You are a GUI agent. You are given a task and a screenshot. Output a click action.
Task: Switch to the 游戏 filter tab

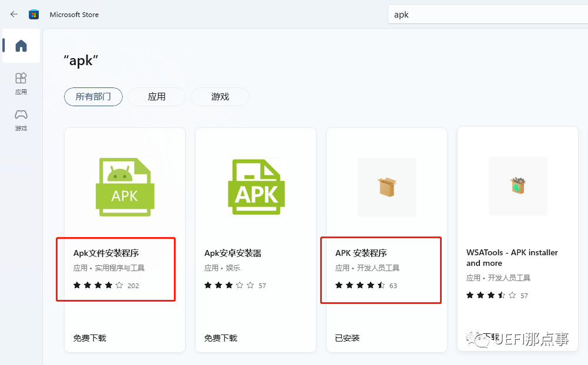(x=220, y=97)
